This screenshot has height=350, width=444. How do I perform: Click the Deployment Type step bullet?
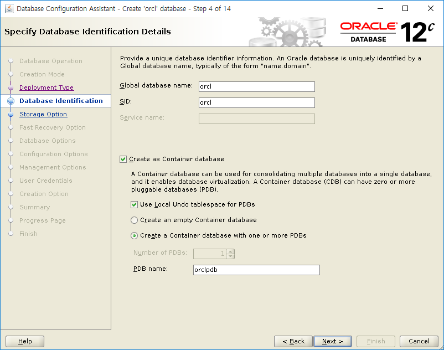pyautogui.click(x=11, y=88)
